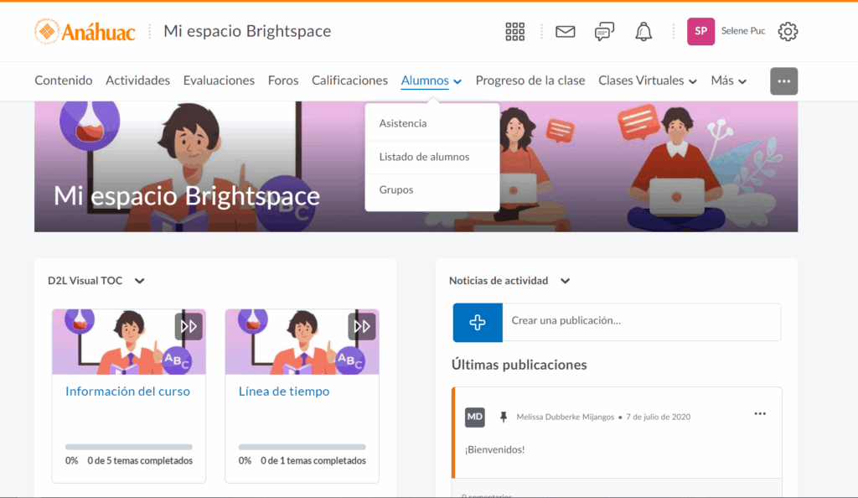Click the gray navbar more-options ellipsis button

pyautogui.click(x=783, y=81)
